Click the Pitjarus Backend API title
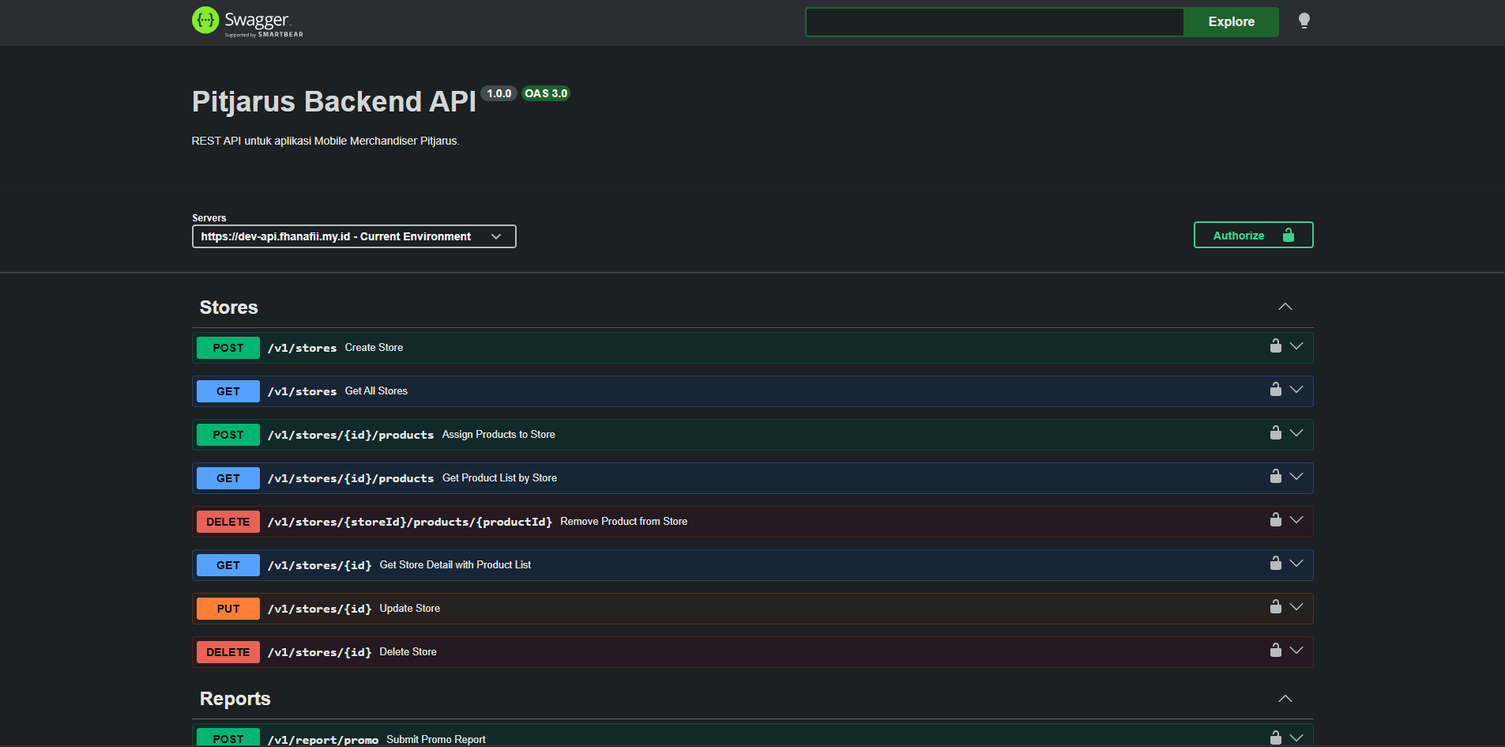Viewport: 1505px width, 747px height. click(x=334, y=102)
